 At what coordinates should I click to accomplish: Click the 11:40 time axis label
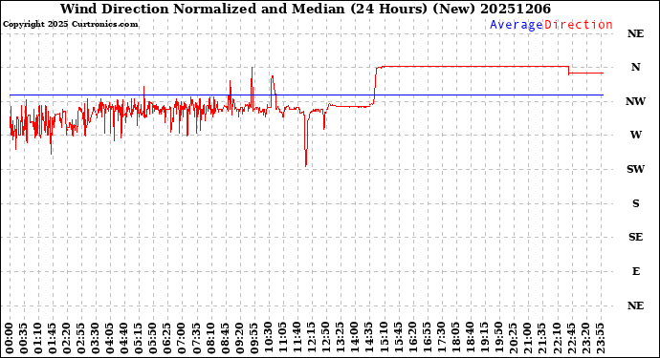point(297,339)
